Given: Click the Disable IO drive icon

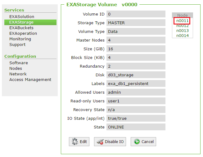Looking at the screenshot, I should coord(100,142).
